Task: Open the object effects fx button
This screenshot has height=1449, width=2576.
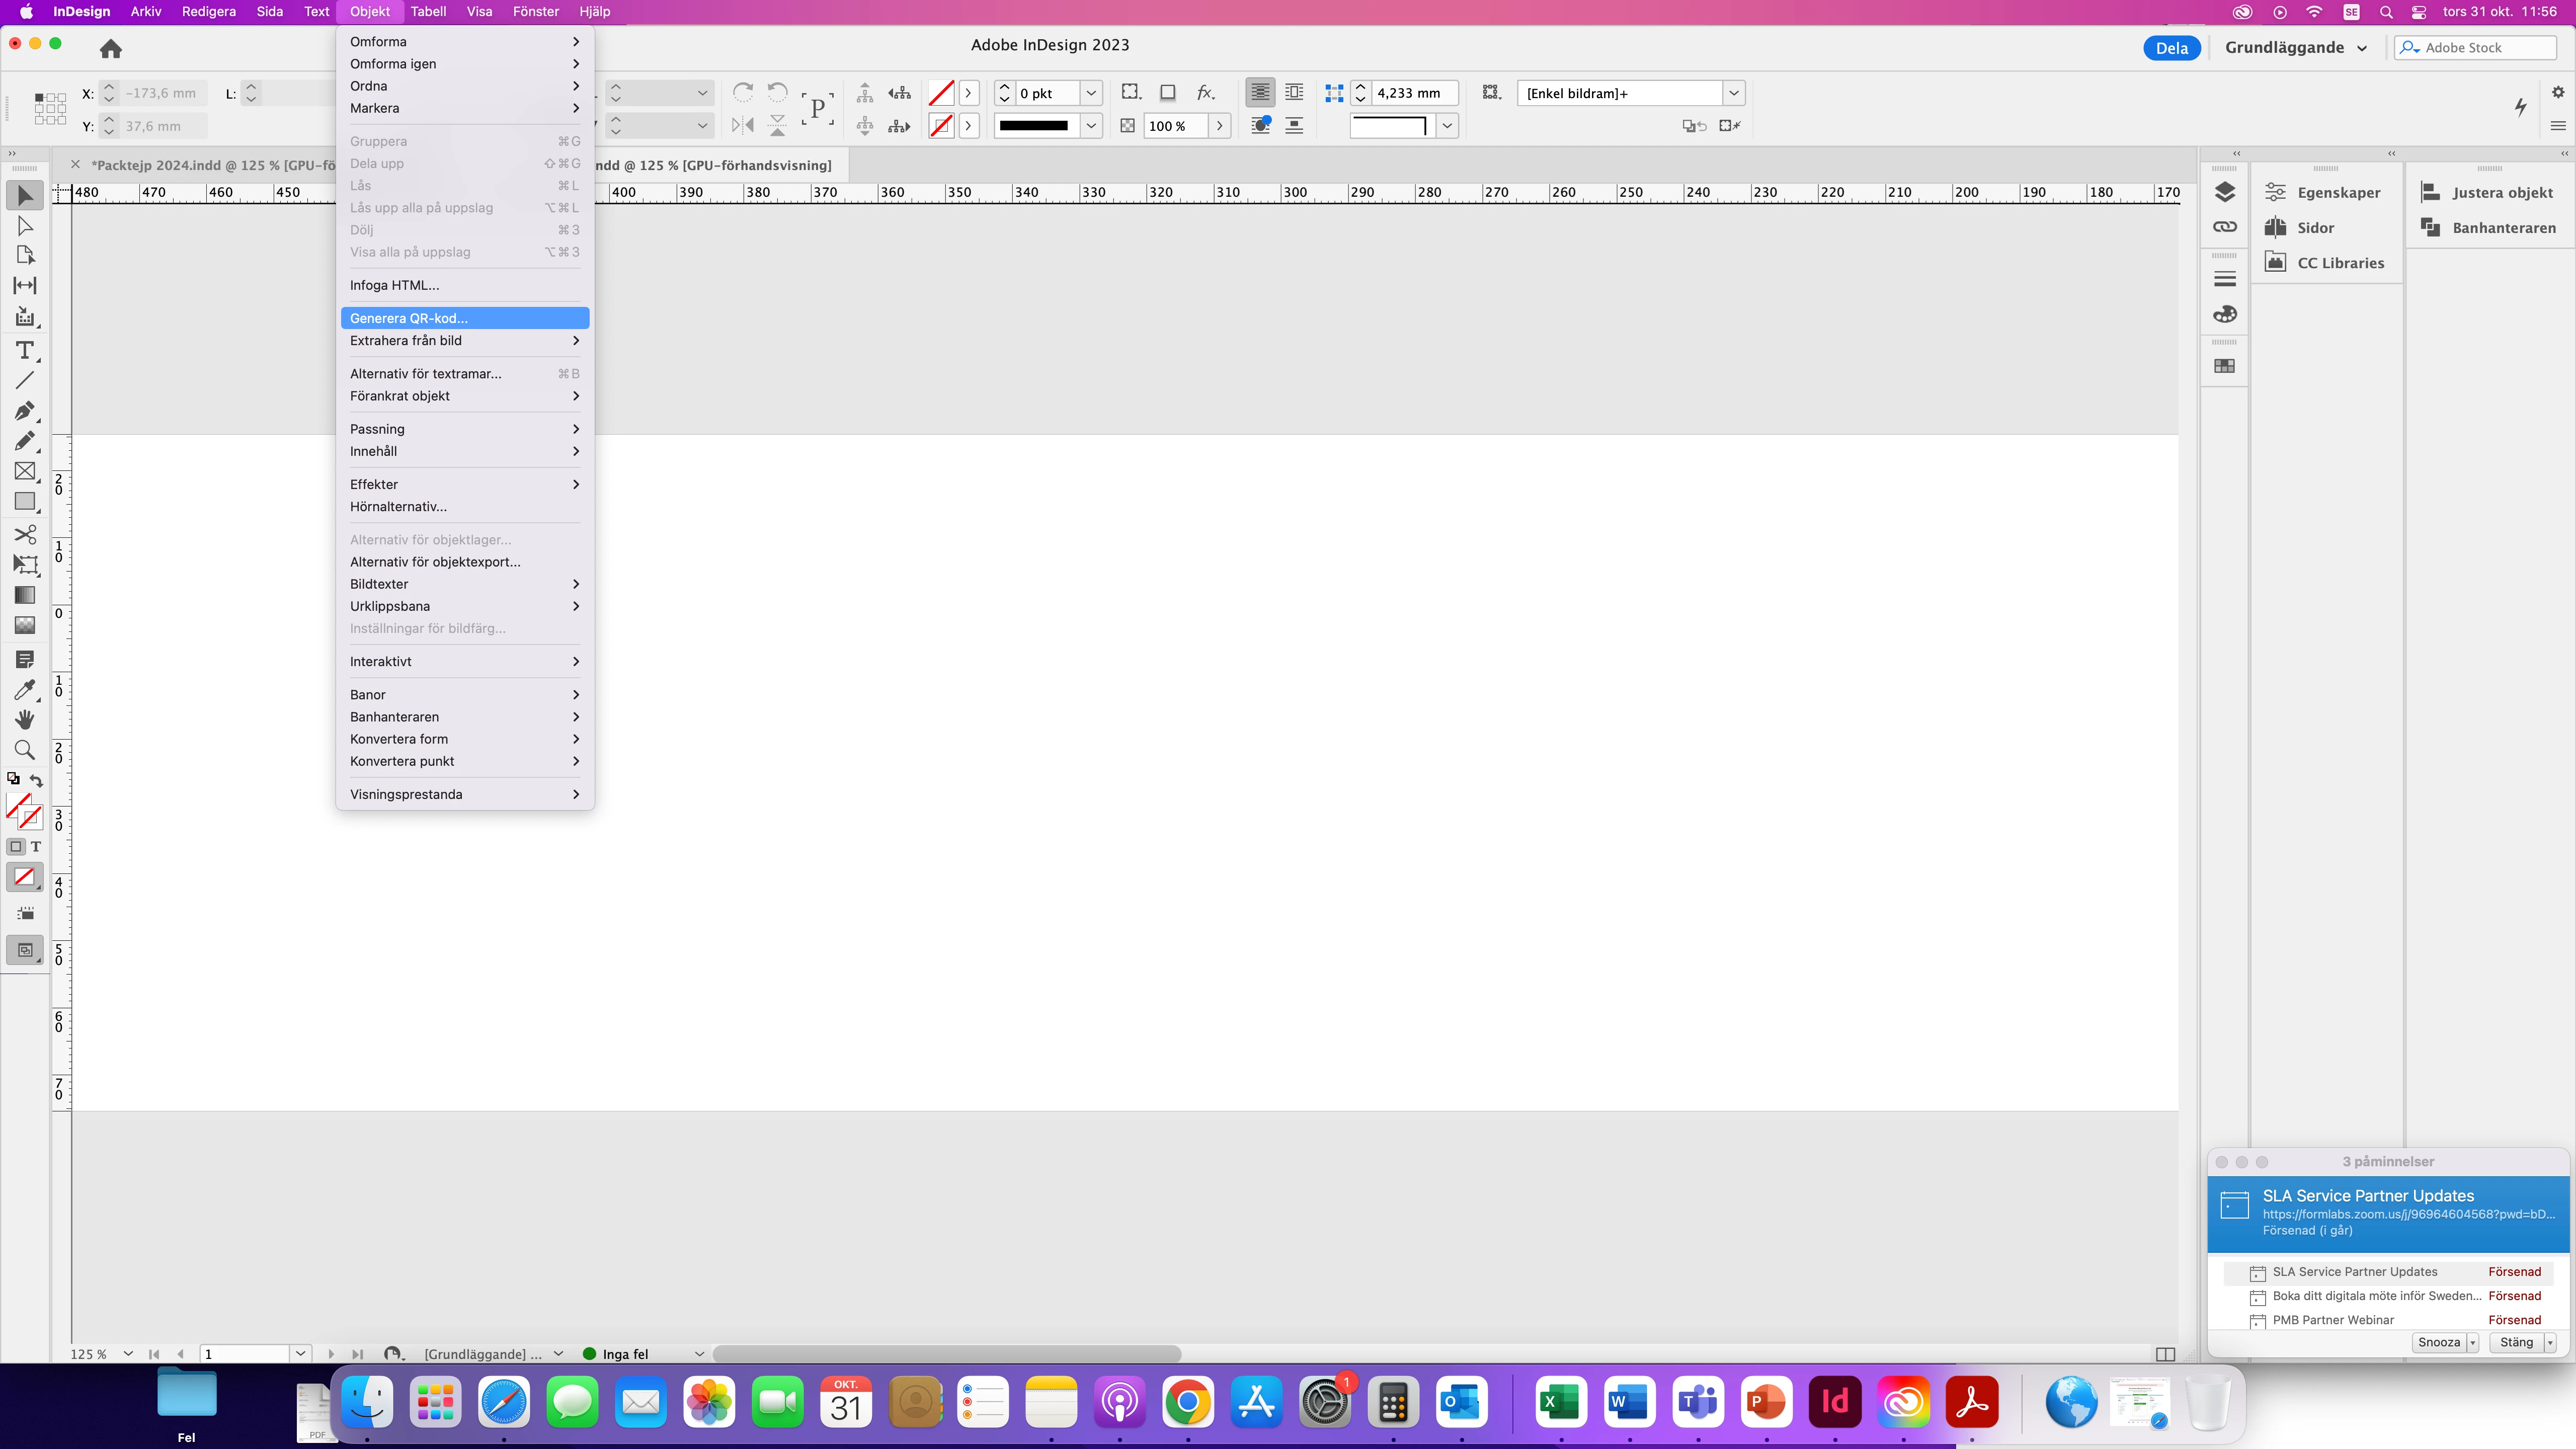Action: [1206, 93]
